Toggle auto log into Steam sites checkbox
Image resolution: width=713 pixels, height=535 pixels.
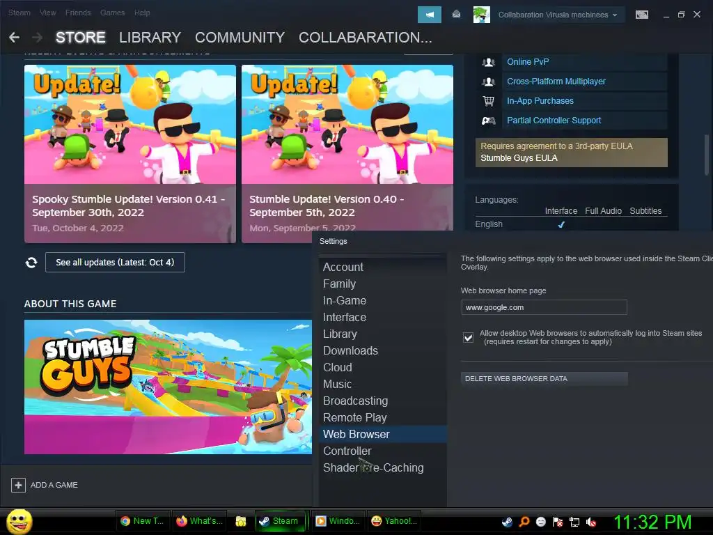point(468,338)
